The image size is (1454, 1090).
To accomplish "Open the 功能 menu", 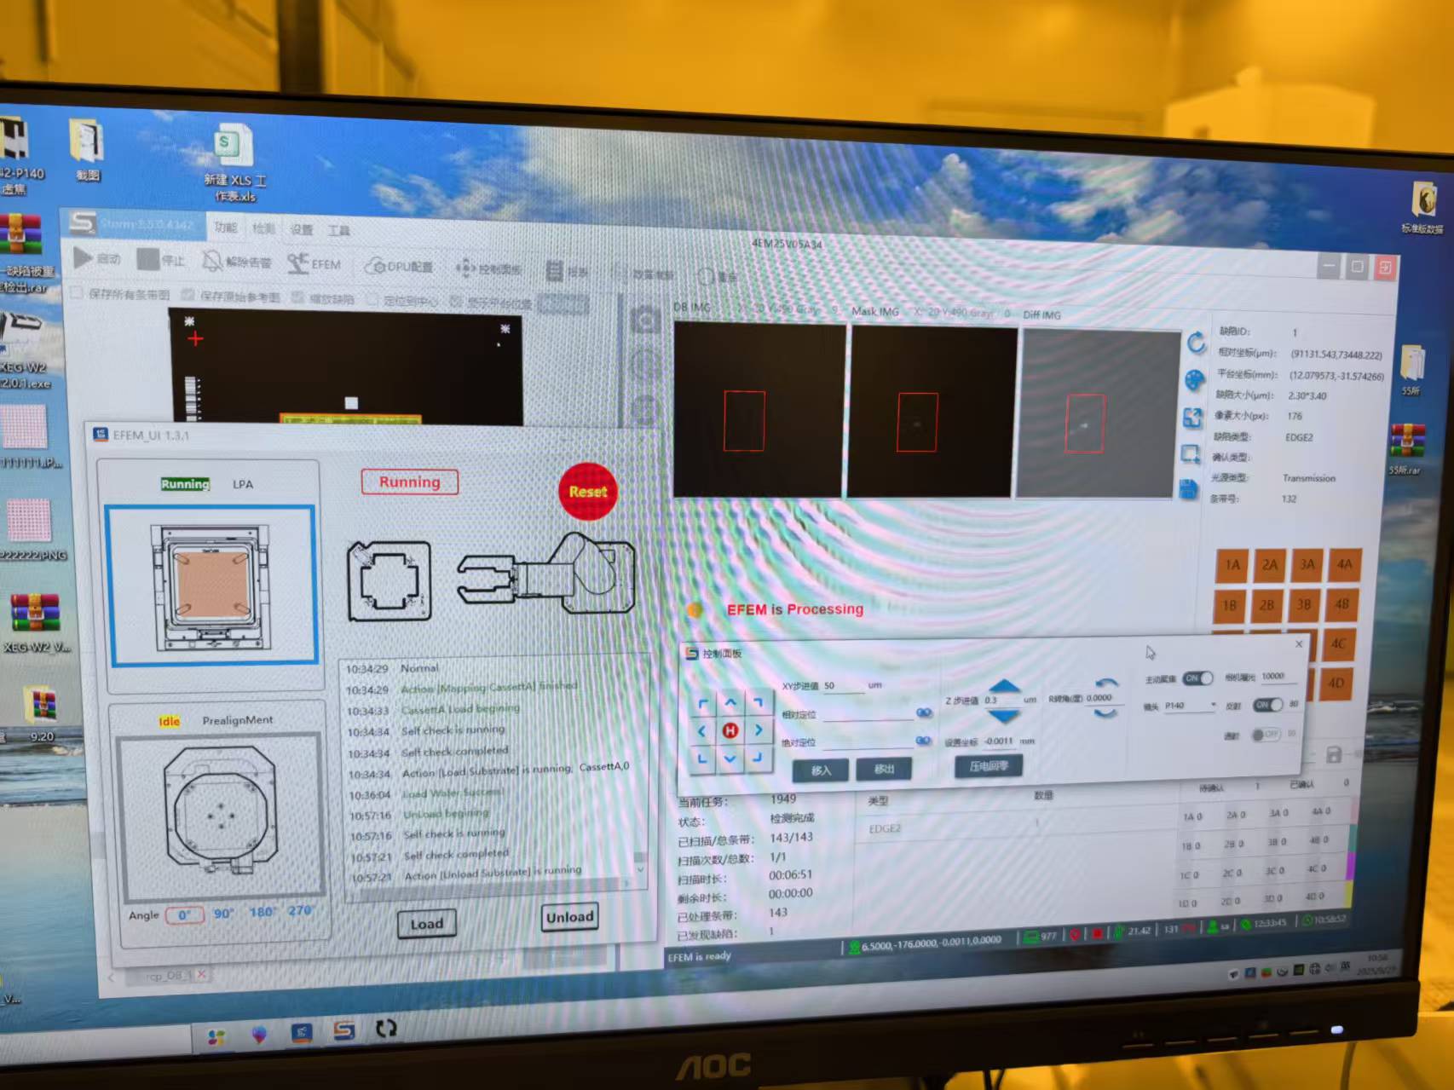I will point(226,228).
